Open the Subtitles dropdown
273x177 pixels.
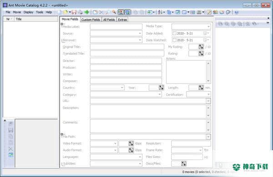(x=140, y=164)
